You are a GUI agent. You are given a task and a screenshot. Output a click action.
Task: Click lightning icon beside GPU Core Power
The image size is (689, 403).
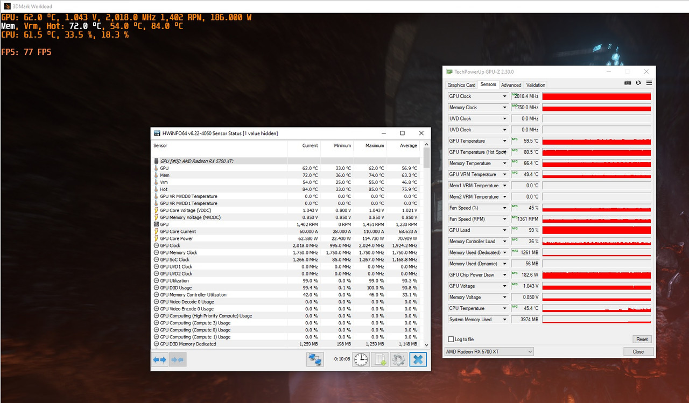tap(156, 238)
